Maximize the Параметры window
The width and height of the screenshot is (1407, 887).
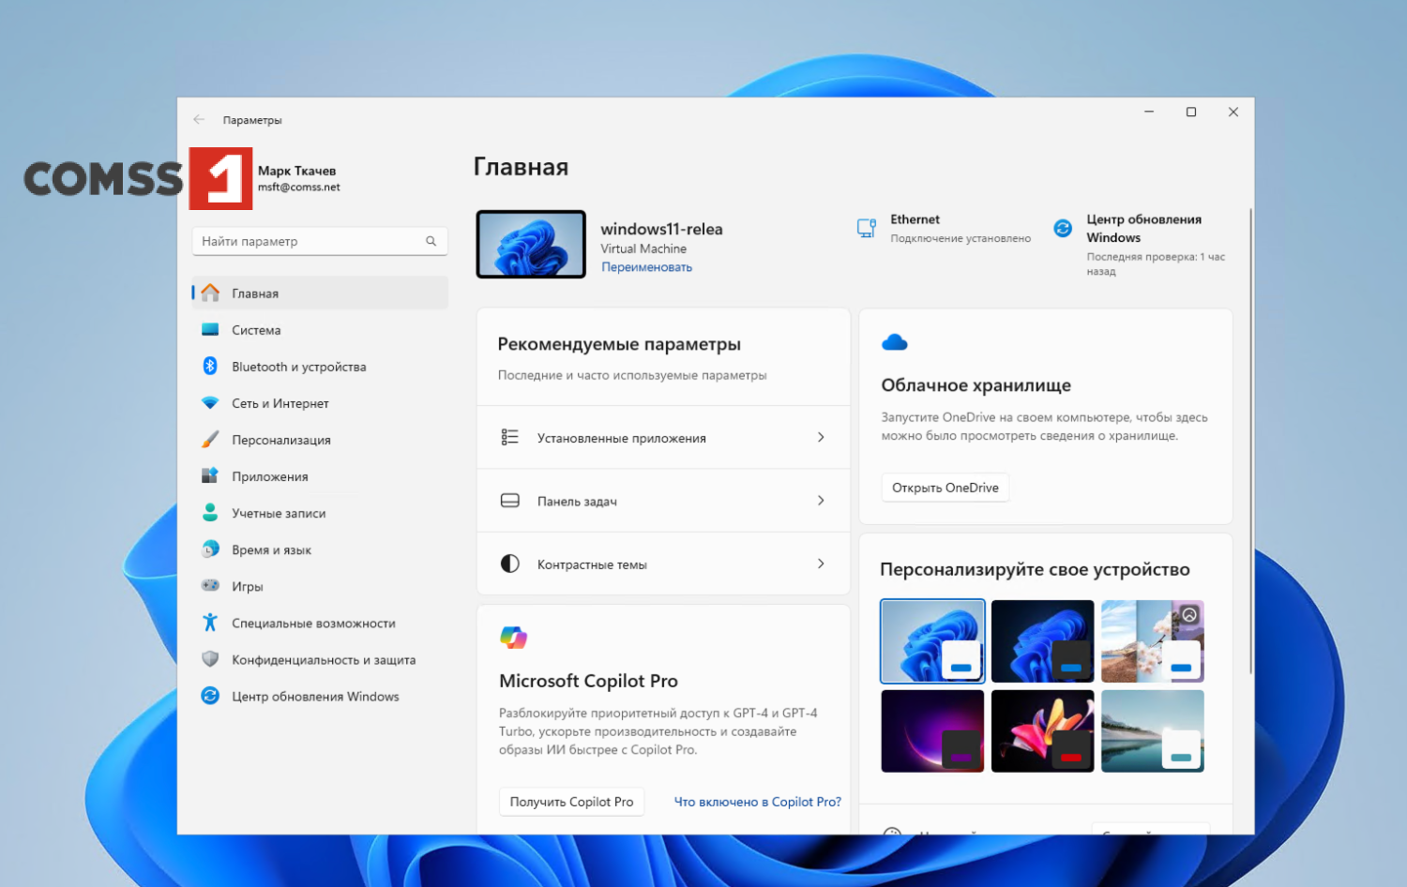(1191, 112)
